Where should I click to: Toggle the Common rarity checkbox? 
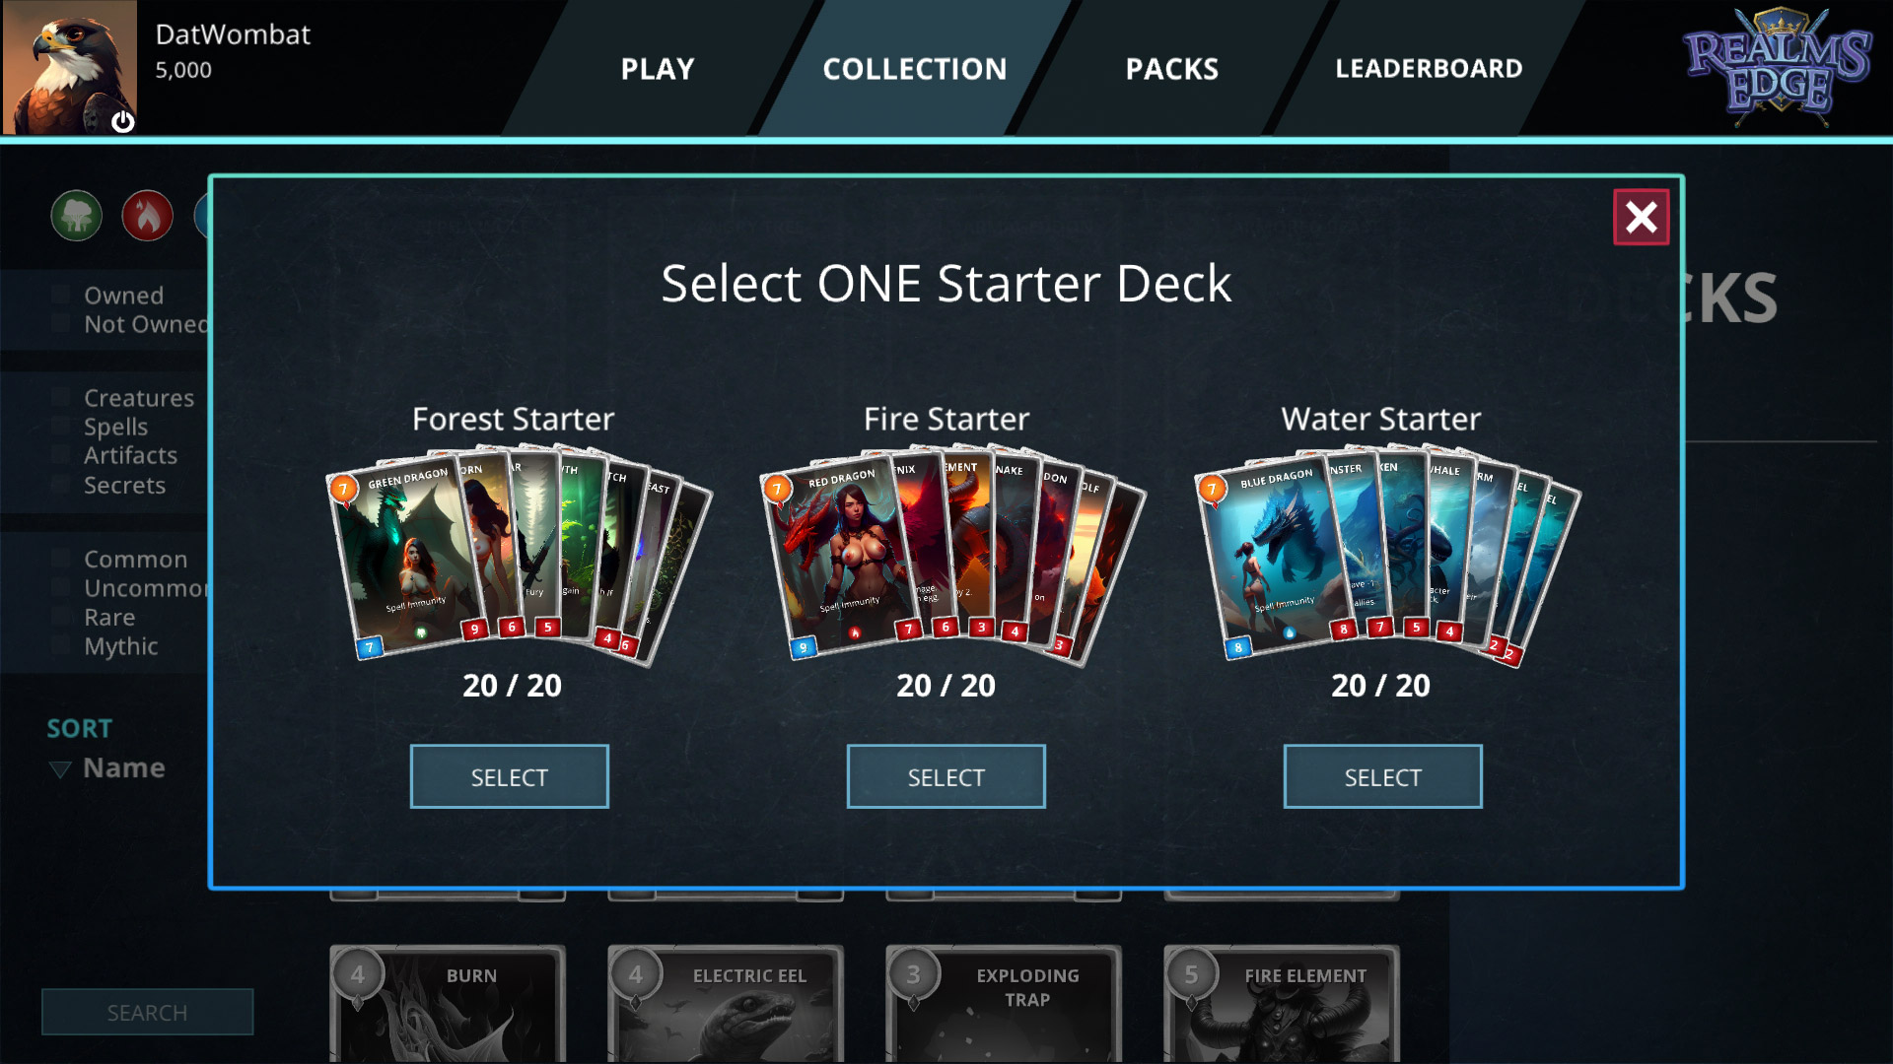pyautogui.click(x=61, y=560)
